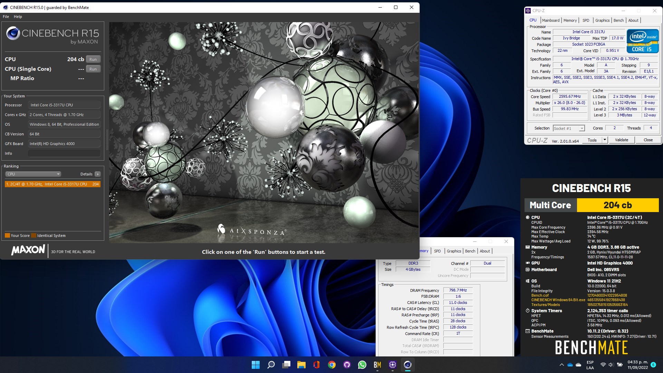Switch to the Bench tab in CPU-Z
The image size is (663, 373).
[619, 20]
